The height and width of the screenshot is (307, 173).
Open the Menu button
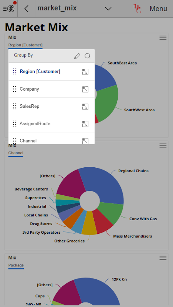coord(158,8)
